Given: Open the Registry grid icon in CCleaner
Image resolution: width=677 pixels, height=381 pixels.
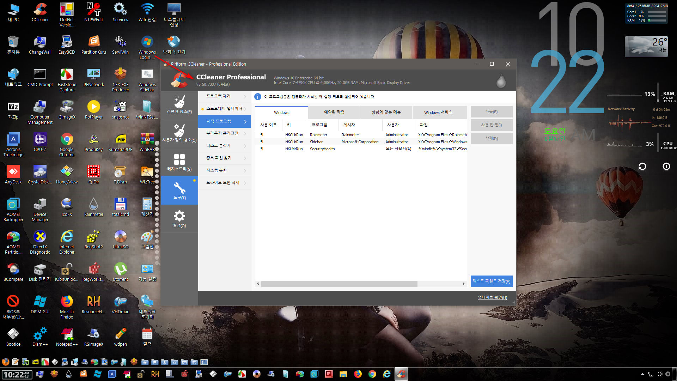Looking at the screenshot, I should tap(179, 162).
